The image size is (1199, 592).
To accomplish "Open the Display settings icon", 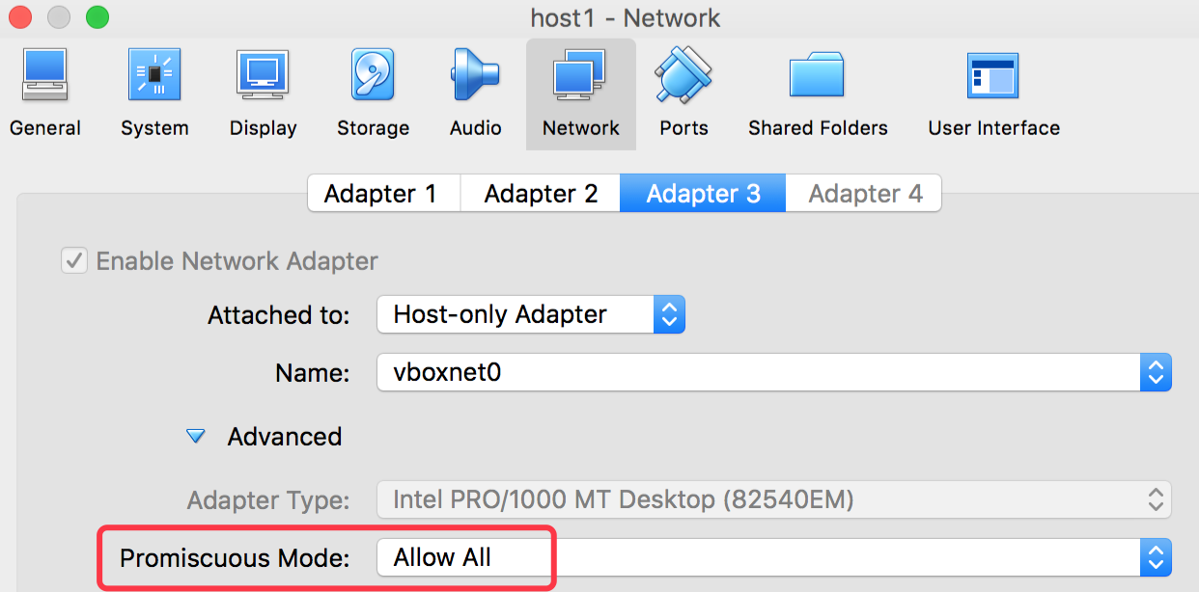I will pyautogui.click(x=263, y=77).
